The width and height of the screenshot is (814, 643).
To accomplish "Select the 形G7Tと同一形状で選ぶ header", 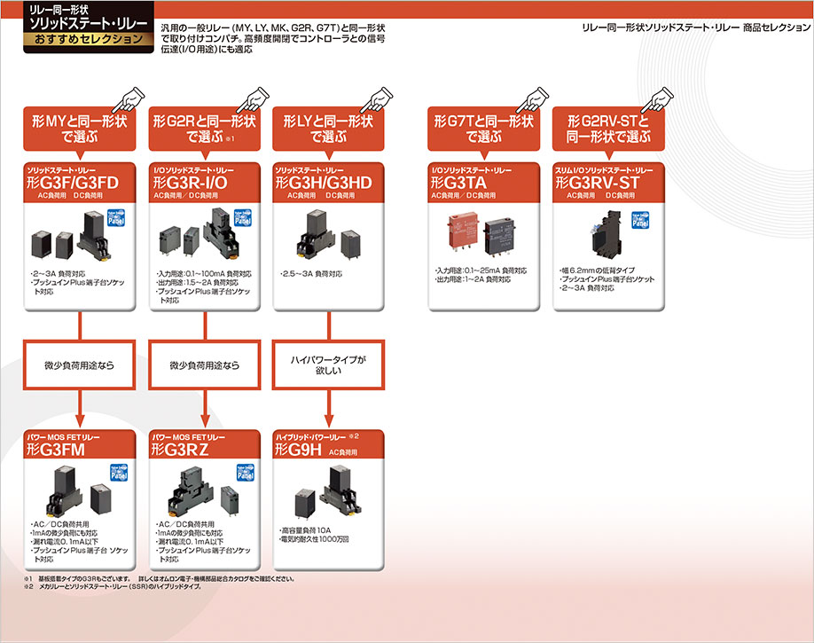I will point(484,129).
